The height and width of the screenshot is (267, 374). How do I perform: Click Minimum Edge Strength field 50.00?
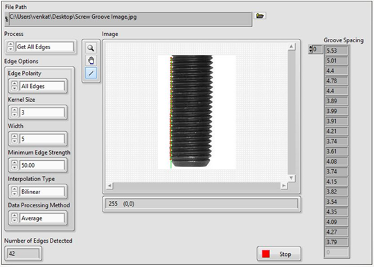pos(42,165)
